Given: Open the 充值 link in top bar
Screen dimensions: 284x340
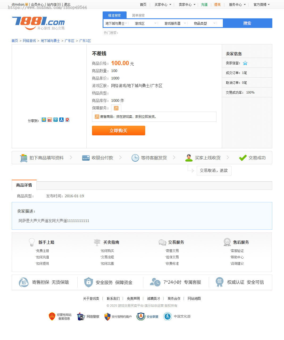Looking at the screenshot, I should (204, 5).
